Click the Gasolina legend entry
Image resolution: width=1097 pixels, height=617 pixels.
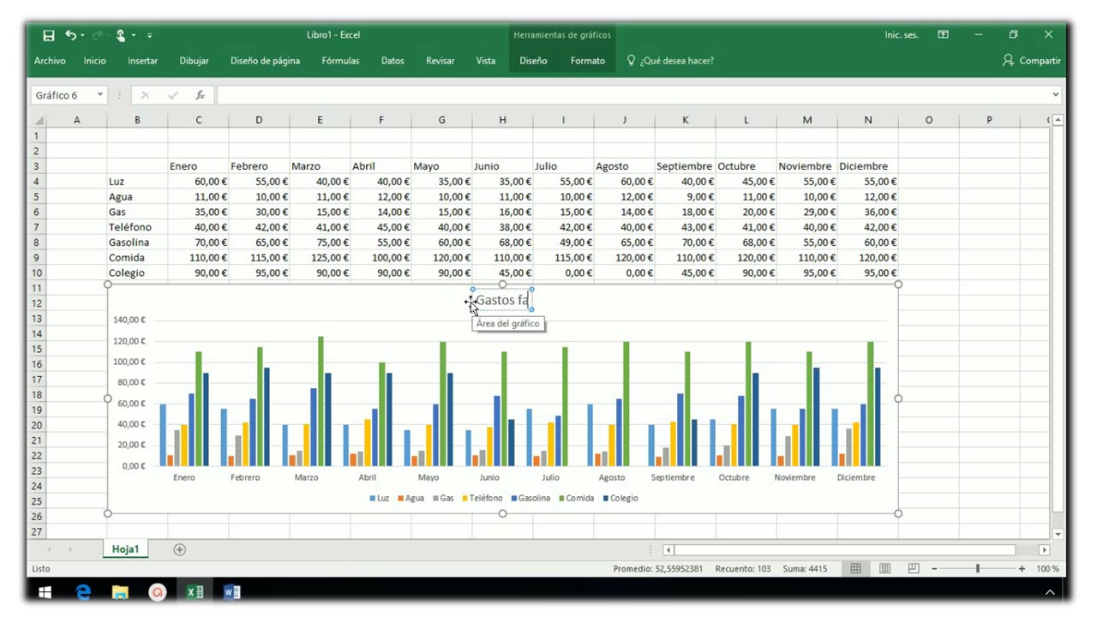click(x=531, y=498)
